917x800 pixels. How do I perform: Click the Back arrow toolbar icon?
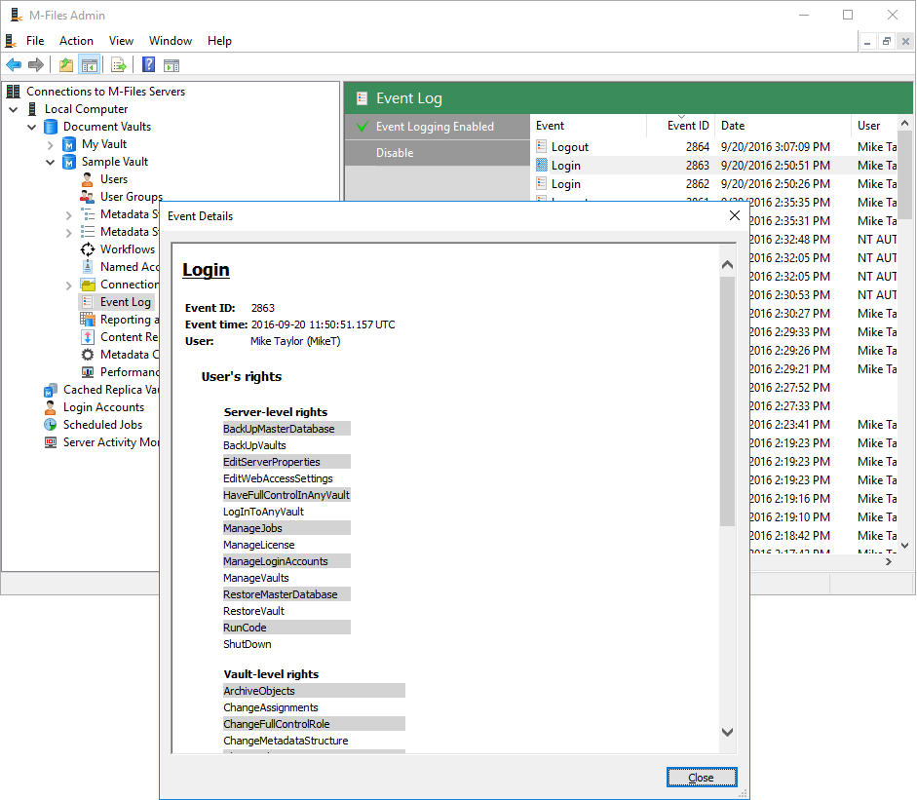tap(14, 65)
